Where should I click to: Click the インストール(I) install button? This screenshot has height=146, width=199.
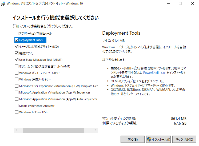coord(158,139)
